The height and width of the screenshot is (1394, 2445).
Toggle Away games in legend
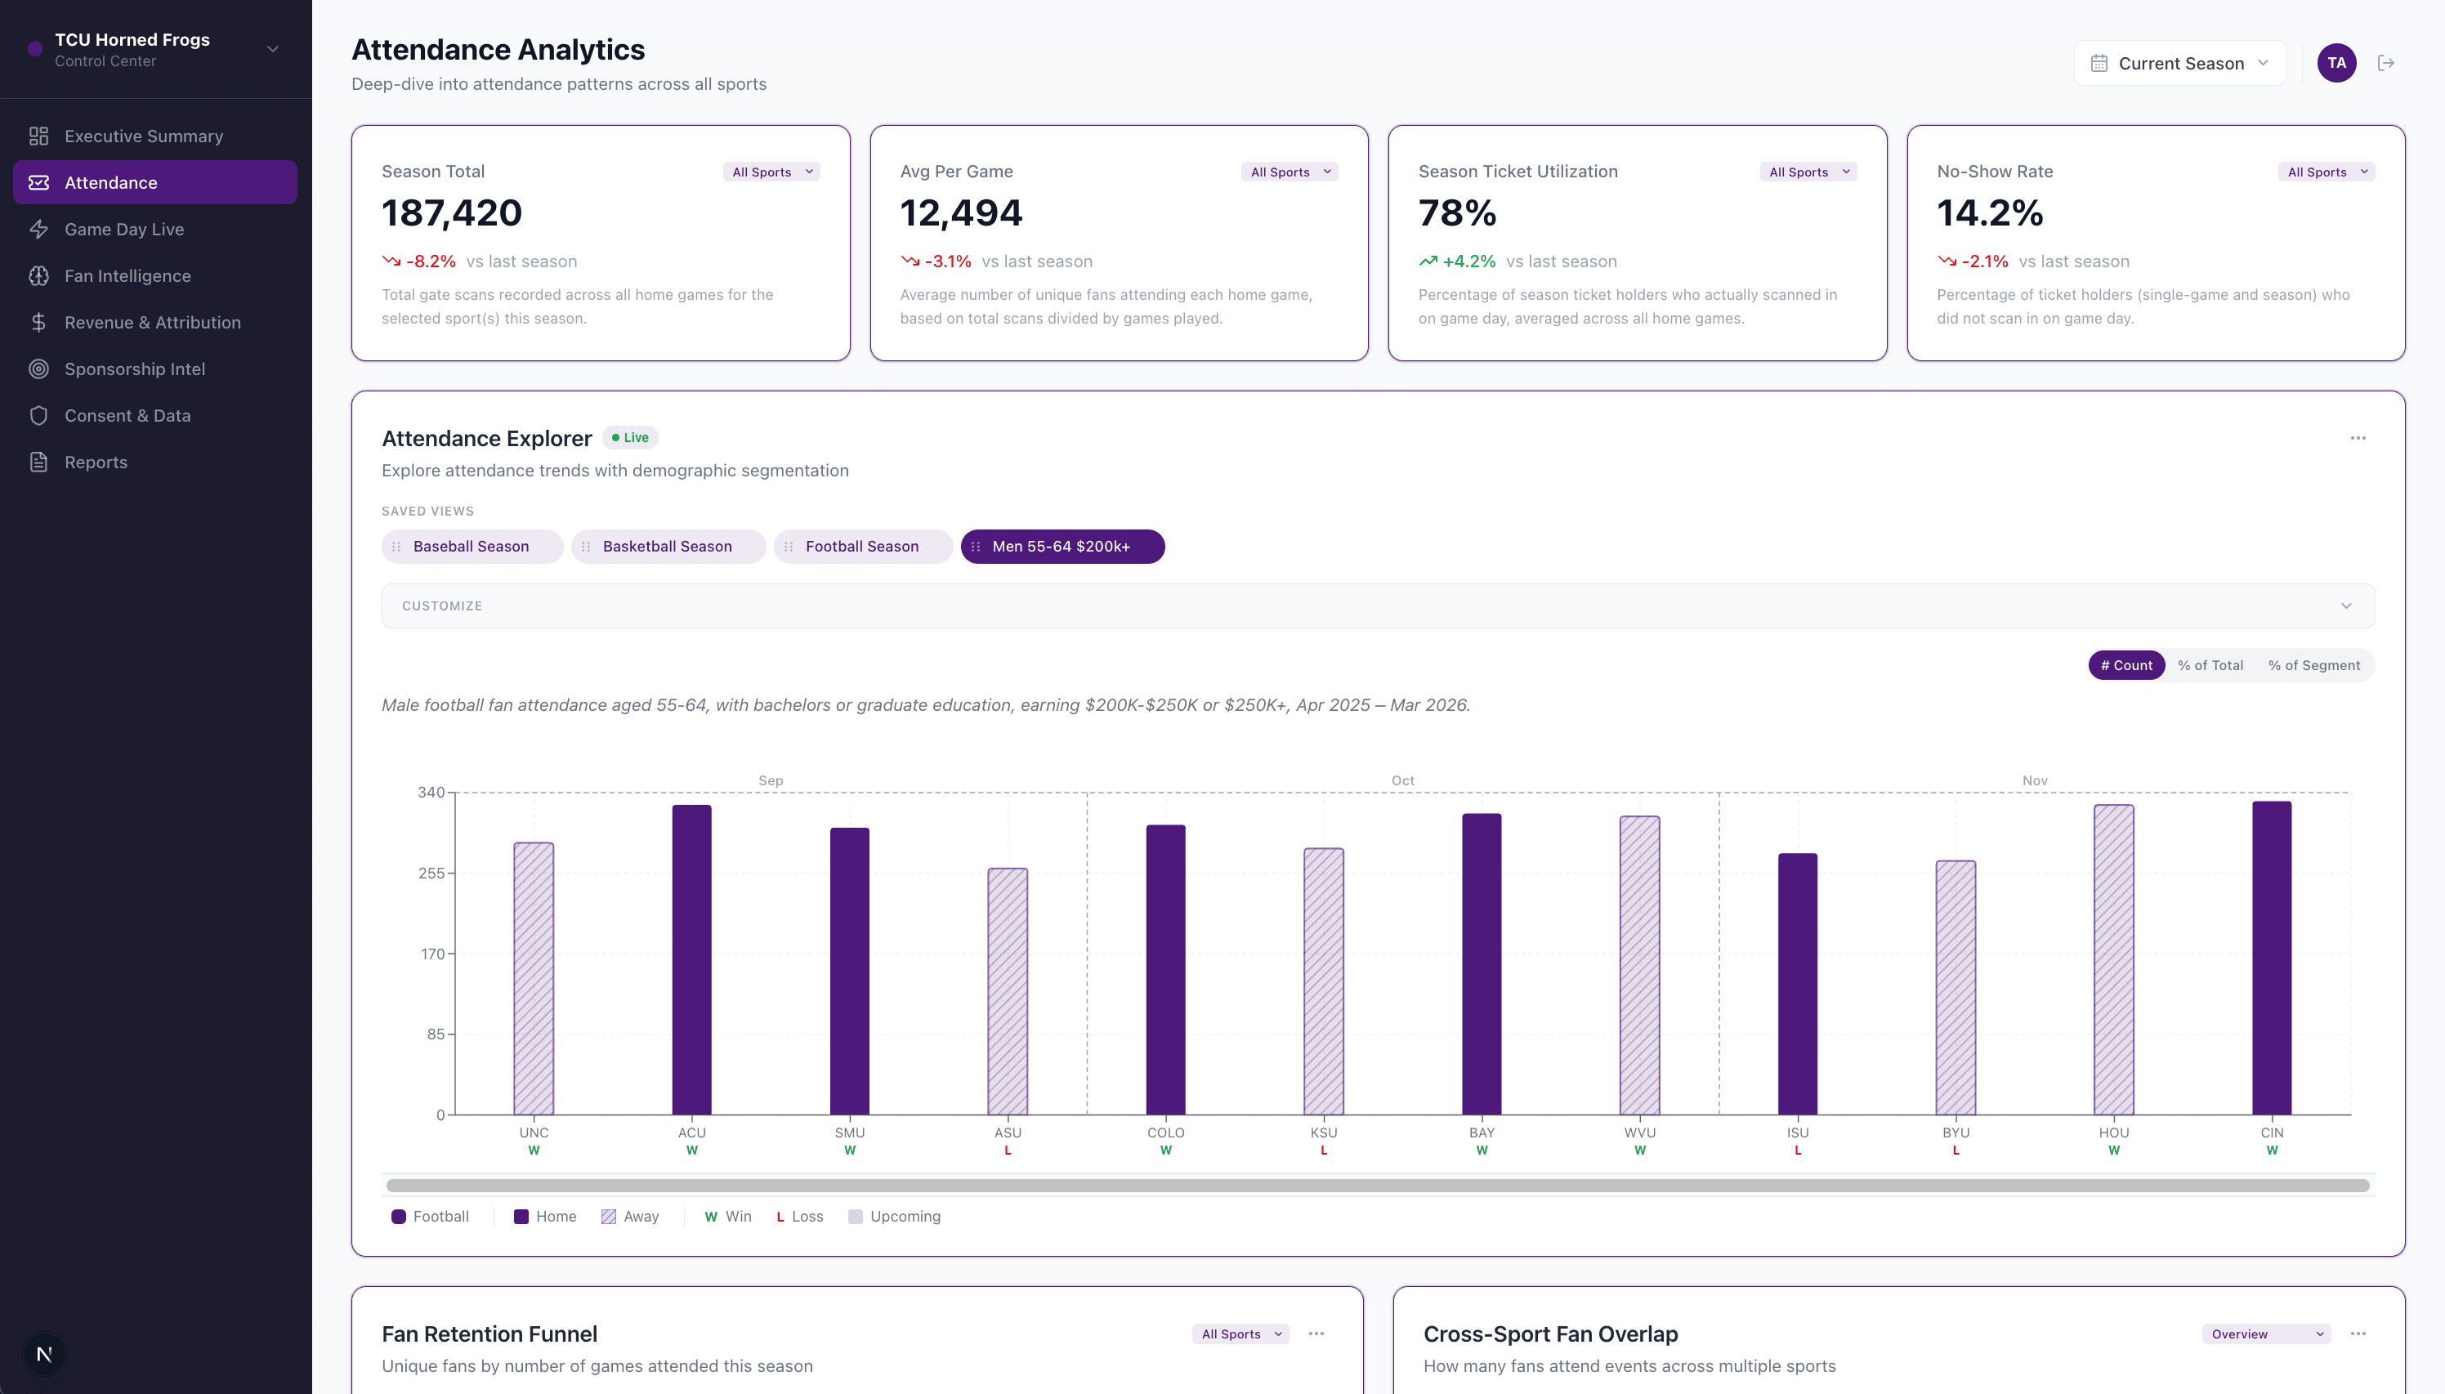pos(630,1217)
